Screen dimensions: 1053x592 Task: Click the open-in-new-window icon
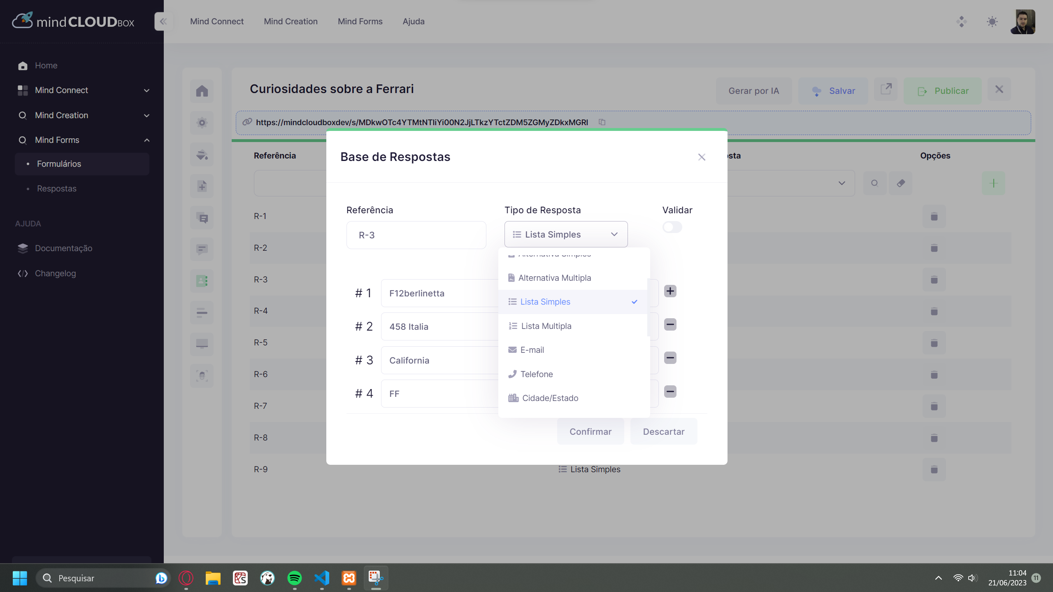point(886,89)
